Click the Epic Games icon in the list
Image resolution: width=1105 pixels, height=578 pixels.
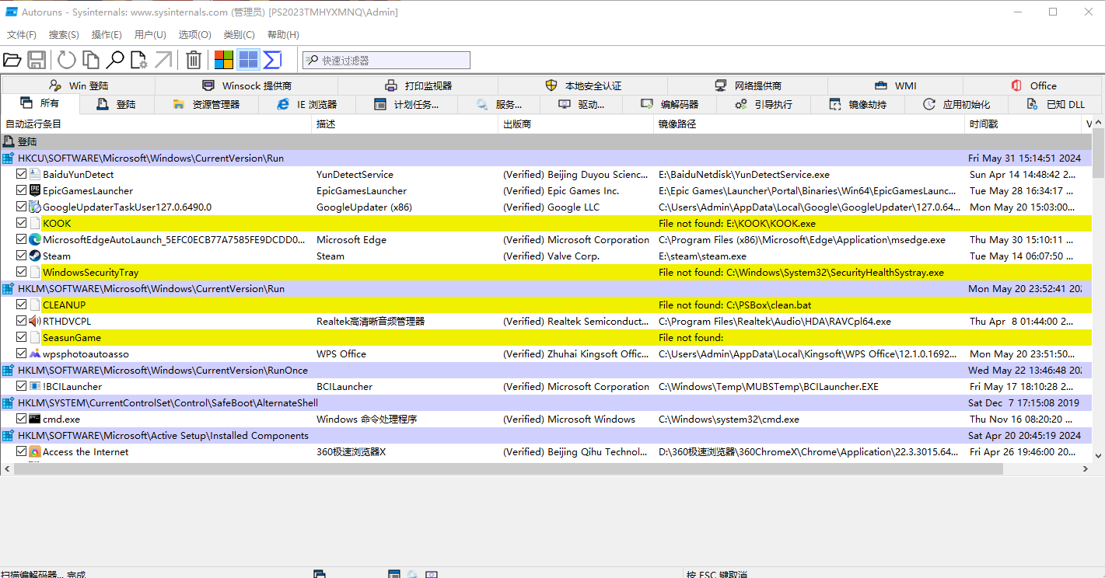pyautogui.click(x=35, y=190)
